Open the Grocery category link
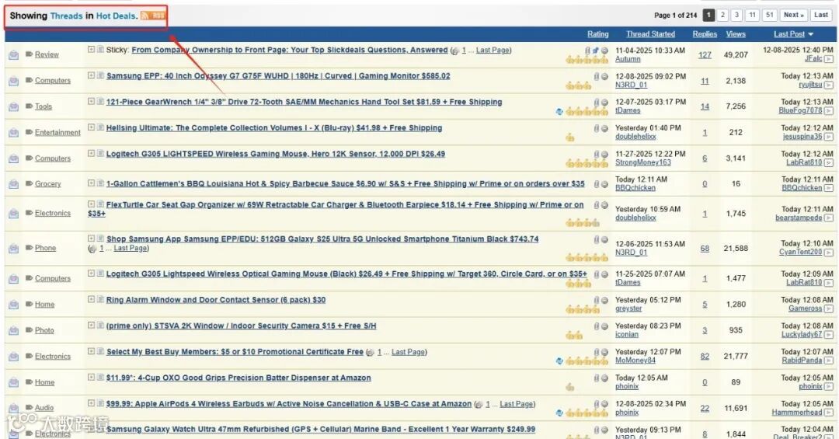 [x=47, y=183]
